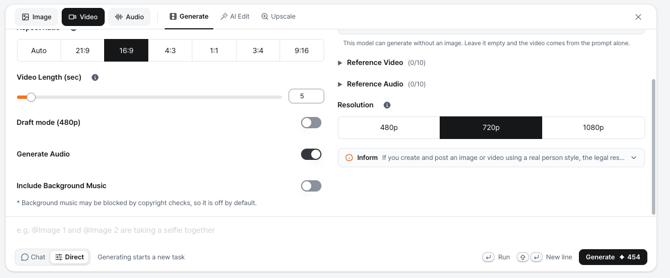
Task: Click the Video Length info icon
Action: point(95,77)
